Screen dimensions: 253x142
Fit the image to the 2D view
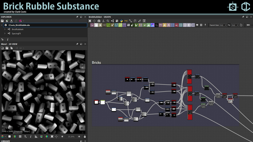tap(52, 136)
